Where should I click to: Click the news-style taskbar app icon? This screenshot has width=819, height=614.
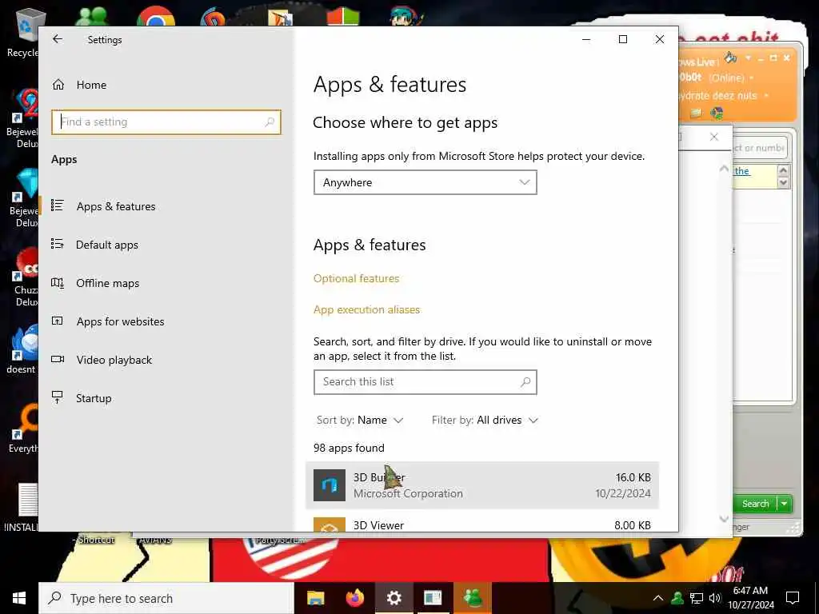click(x=433, y=598)
